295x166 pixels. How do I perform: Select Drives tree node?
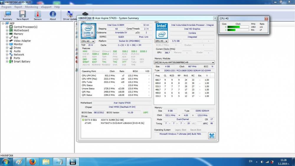(x=17, y=47)
